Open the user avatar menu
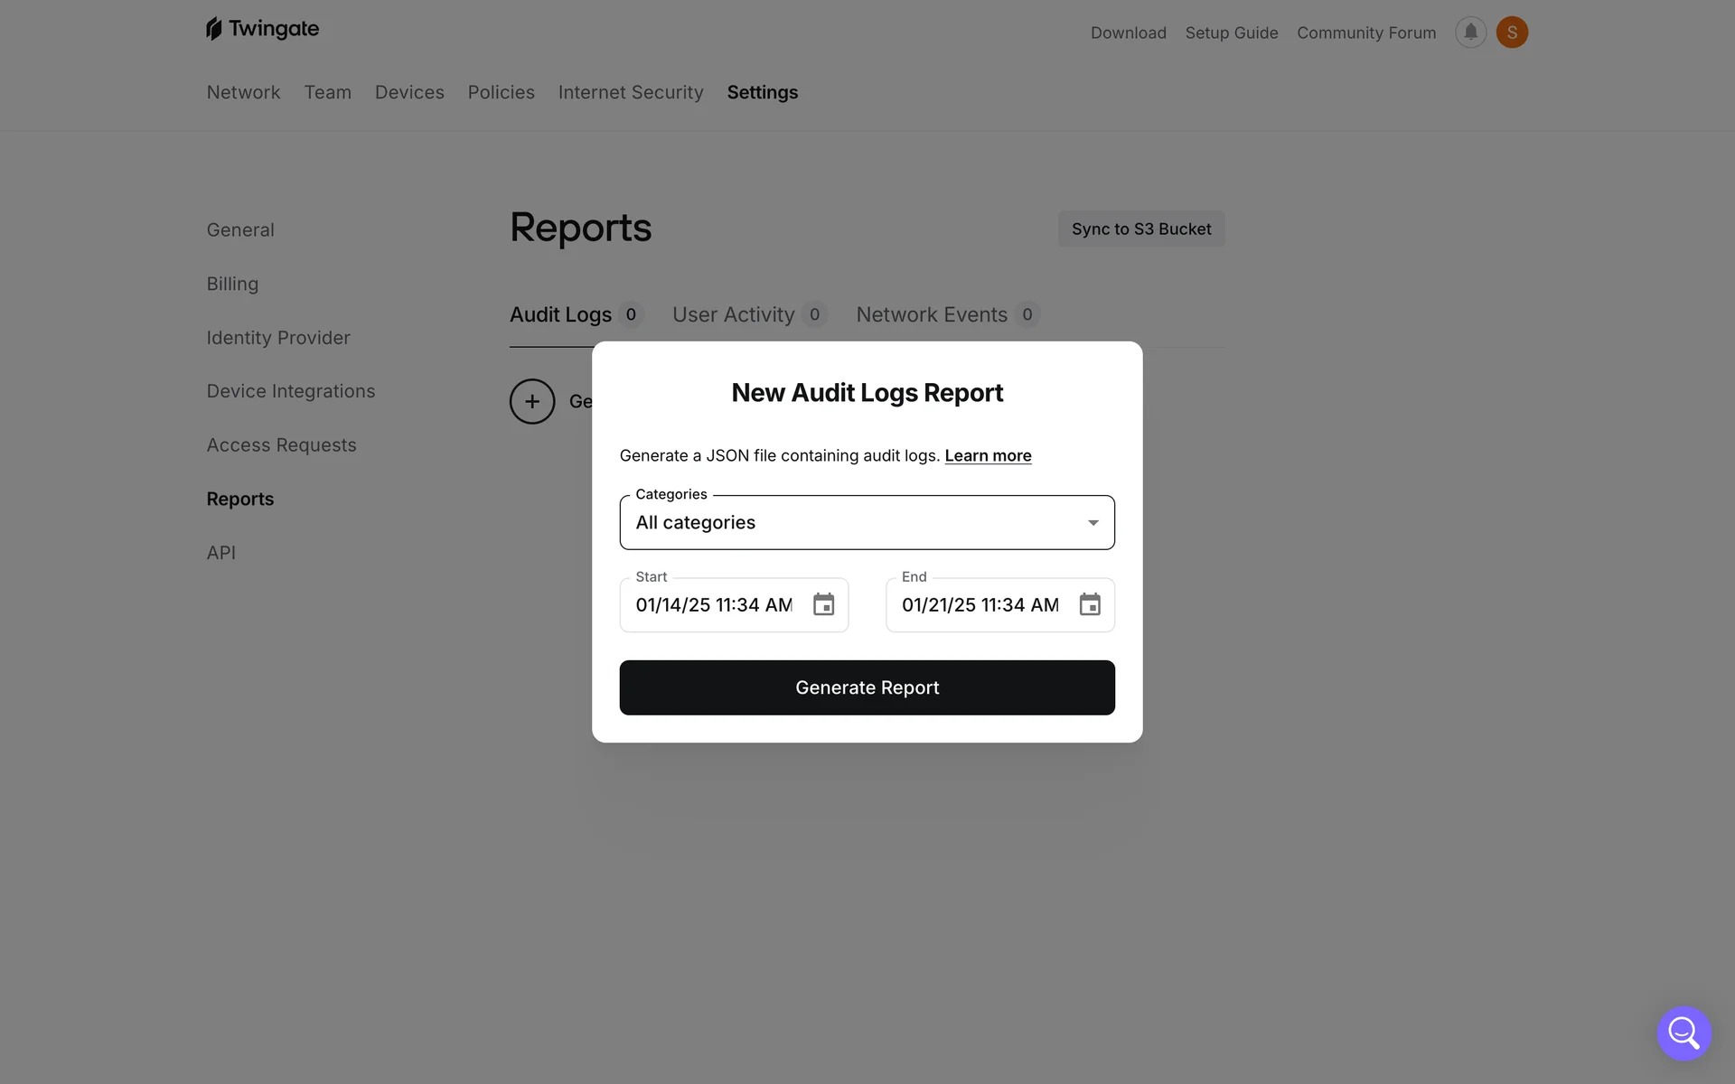Screen dimensions: 1735x1084 pyautogui.click(x=1512, y=33)
